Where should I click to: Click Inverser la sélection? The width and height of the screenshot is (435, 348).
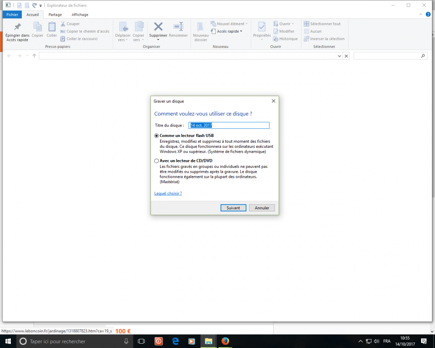324,39
